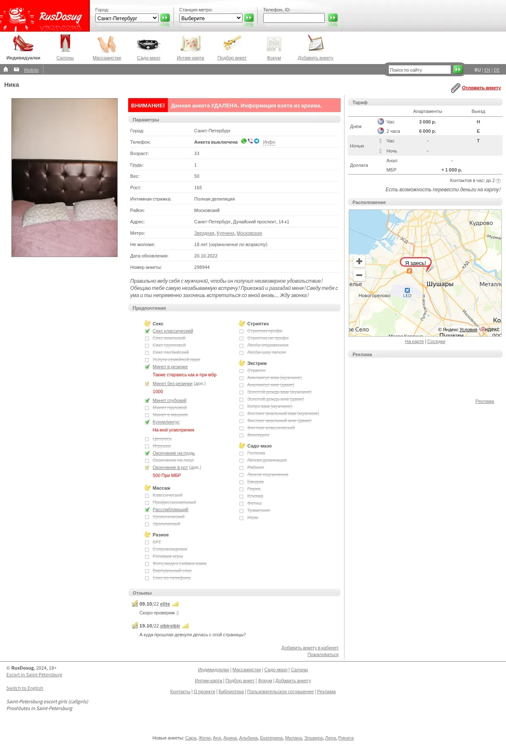
Task: Open the Станция метро dropdown
Action: [x=211, y=18]
